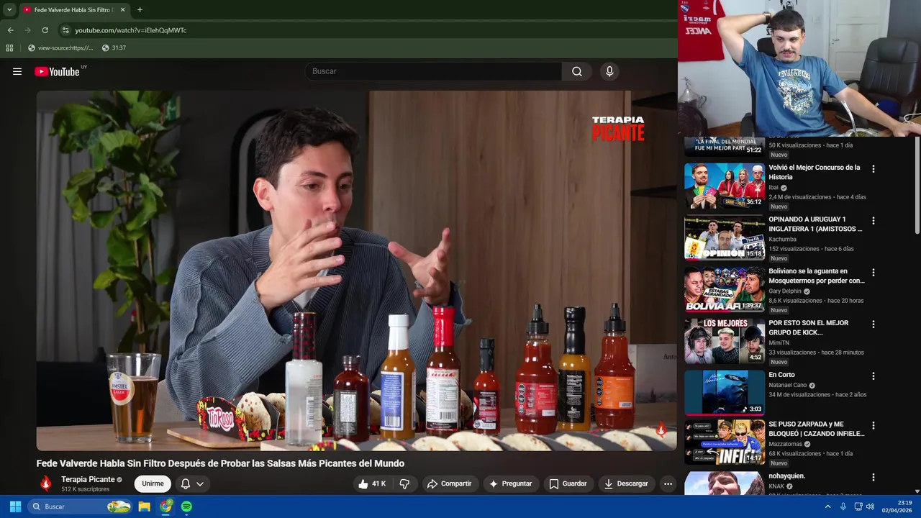The height and width of the screenshot is (518, 921).
Task: Expand the notification bell dropdown
Action: pyautogui.click(x=192, y=483)
